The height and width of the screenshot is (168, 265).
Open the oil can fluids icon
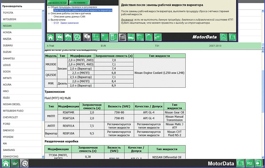(15, 163)
